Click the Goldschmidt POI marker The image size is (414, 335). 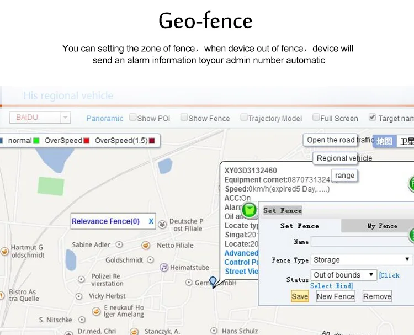pyautogui.click(x=150, y=260)
